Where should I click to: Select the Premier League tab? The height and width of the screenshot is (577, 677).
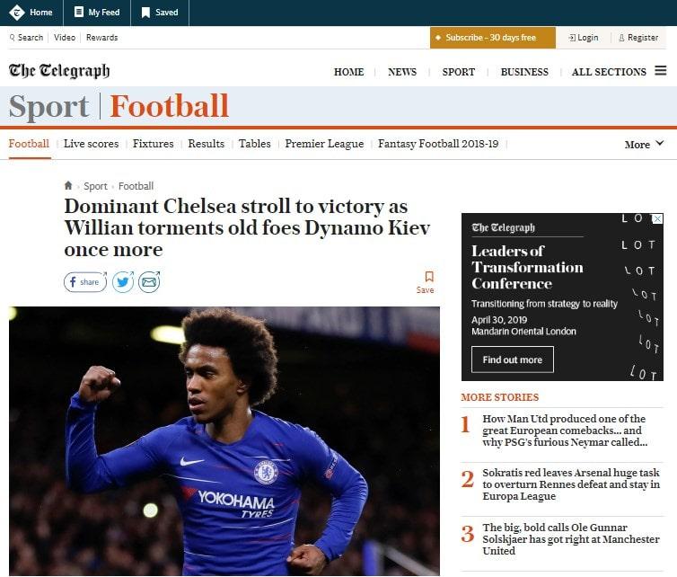click(324, 144)
